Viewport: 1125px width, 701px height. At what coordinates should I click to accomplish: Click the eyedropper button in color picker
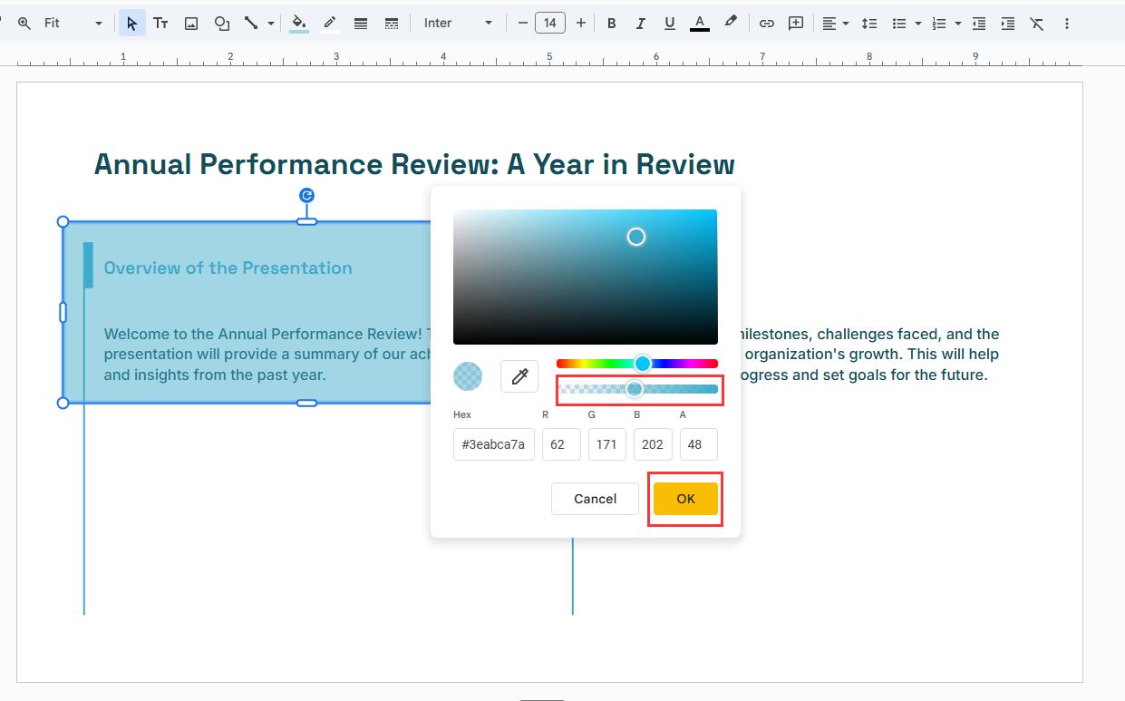[519, 376]
